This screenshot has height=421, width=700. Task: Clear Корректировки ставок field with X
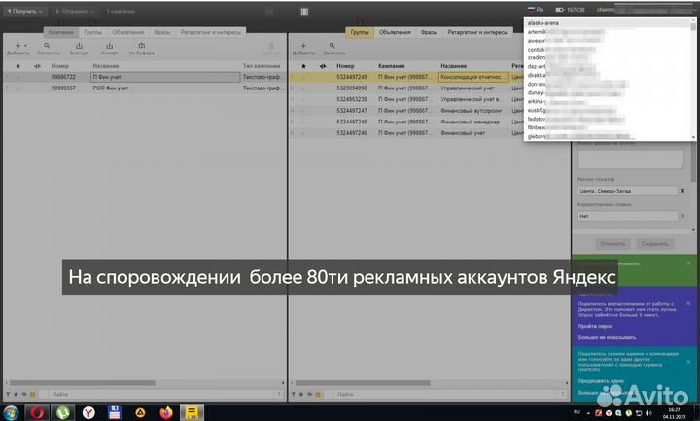click(x=682, y=216)
